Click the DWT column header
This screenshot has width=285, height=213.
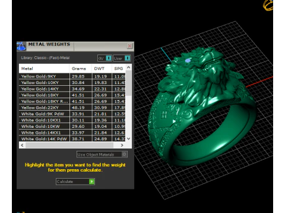coord(102,69)
